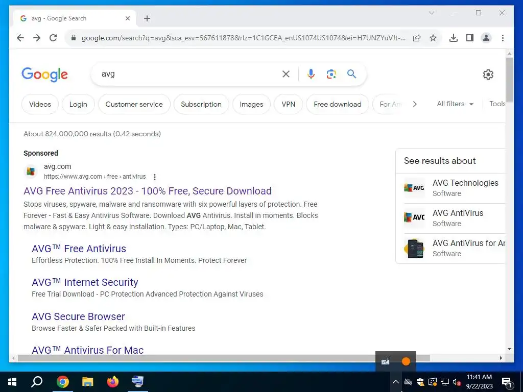
Task: Select the Customer service filter chip
Action: [x=134, y=104]
